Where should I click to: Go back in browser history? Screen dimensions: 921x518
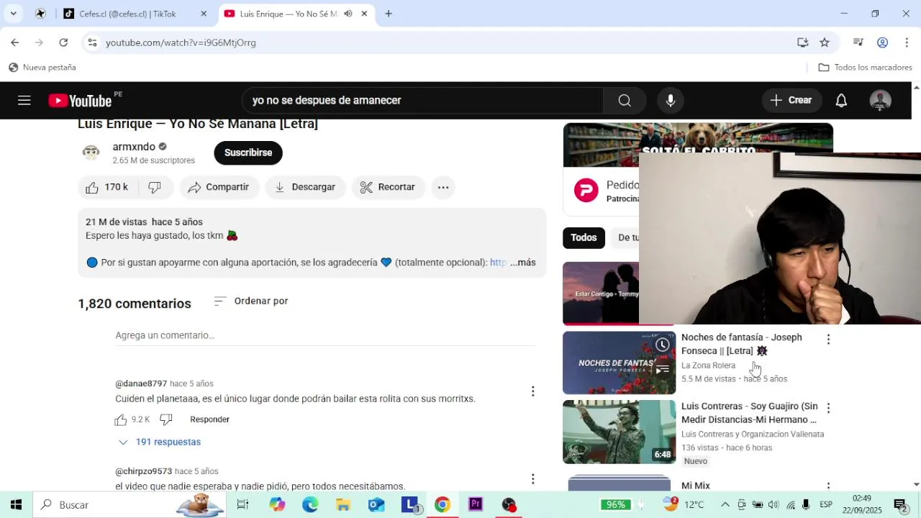[14, 42]
